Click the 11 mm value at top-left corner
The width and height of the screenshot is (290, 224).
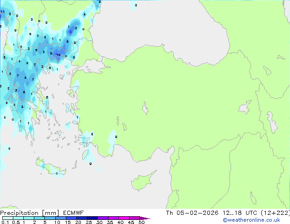click(x=3, y=12)
